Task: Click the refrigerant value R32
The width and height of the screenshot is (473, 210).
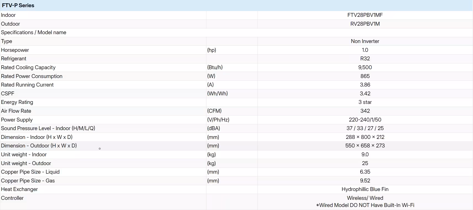Action: pyautogui.click(x=365, y=59)
